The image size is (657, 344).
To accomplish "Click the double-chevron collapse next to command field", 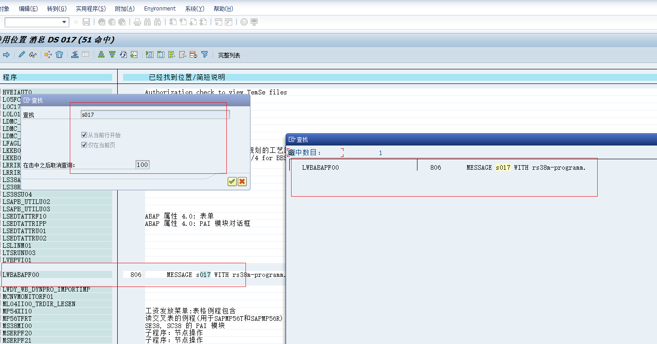I will [76, 22].
